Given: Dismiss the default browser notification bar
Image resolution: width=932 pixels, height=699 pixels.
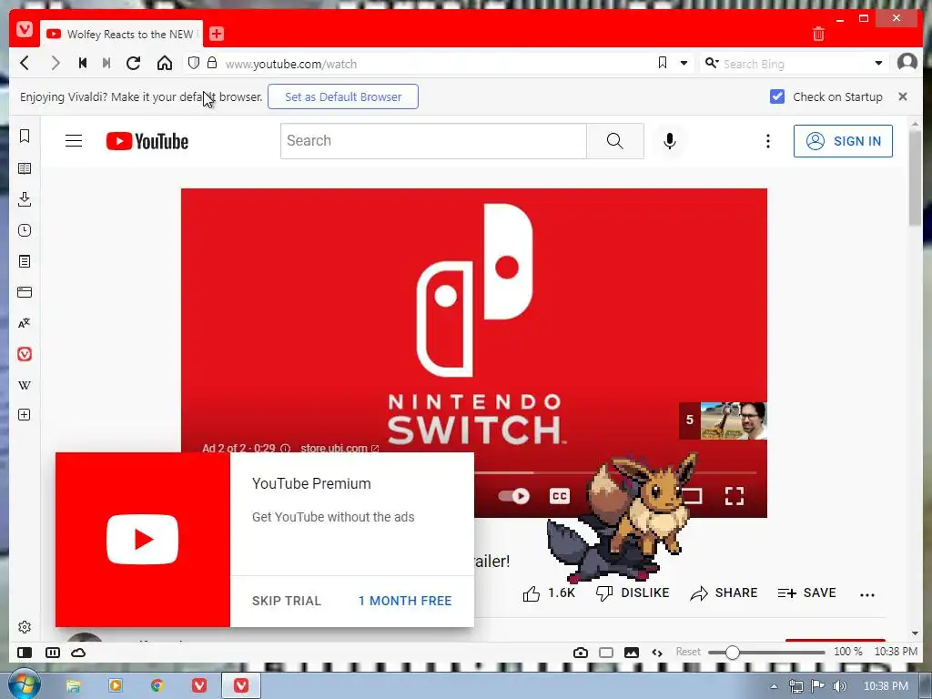Looking at the screenshot, I should tap(903, 96).
